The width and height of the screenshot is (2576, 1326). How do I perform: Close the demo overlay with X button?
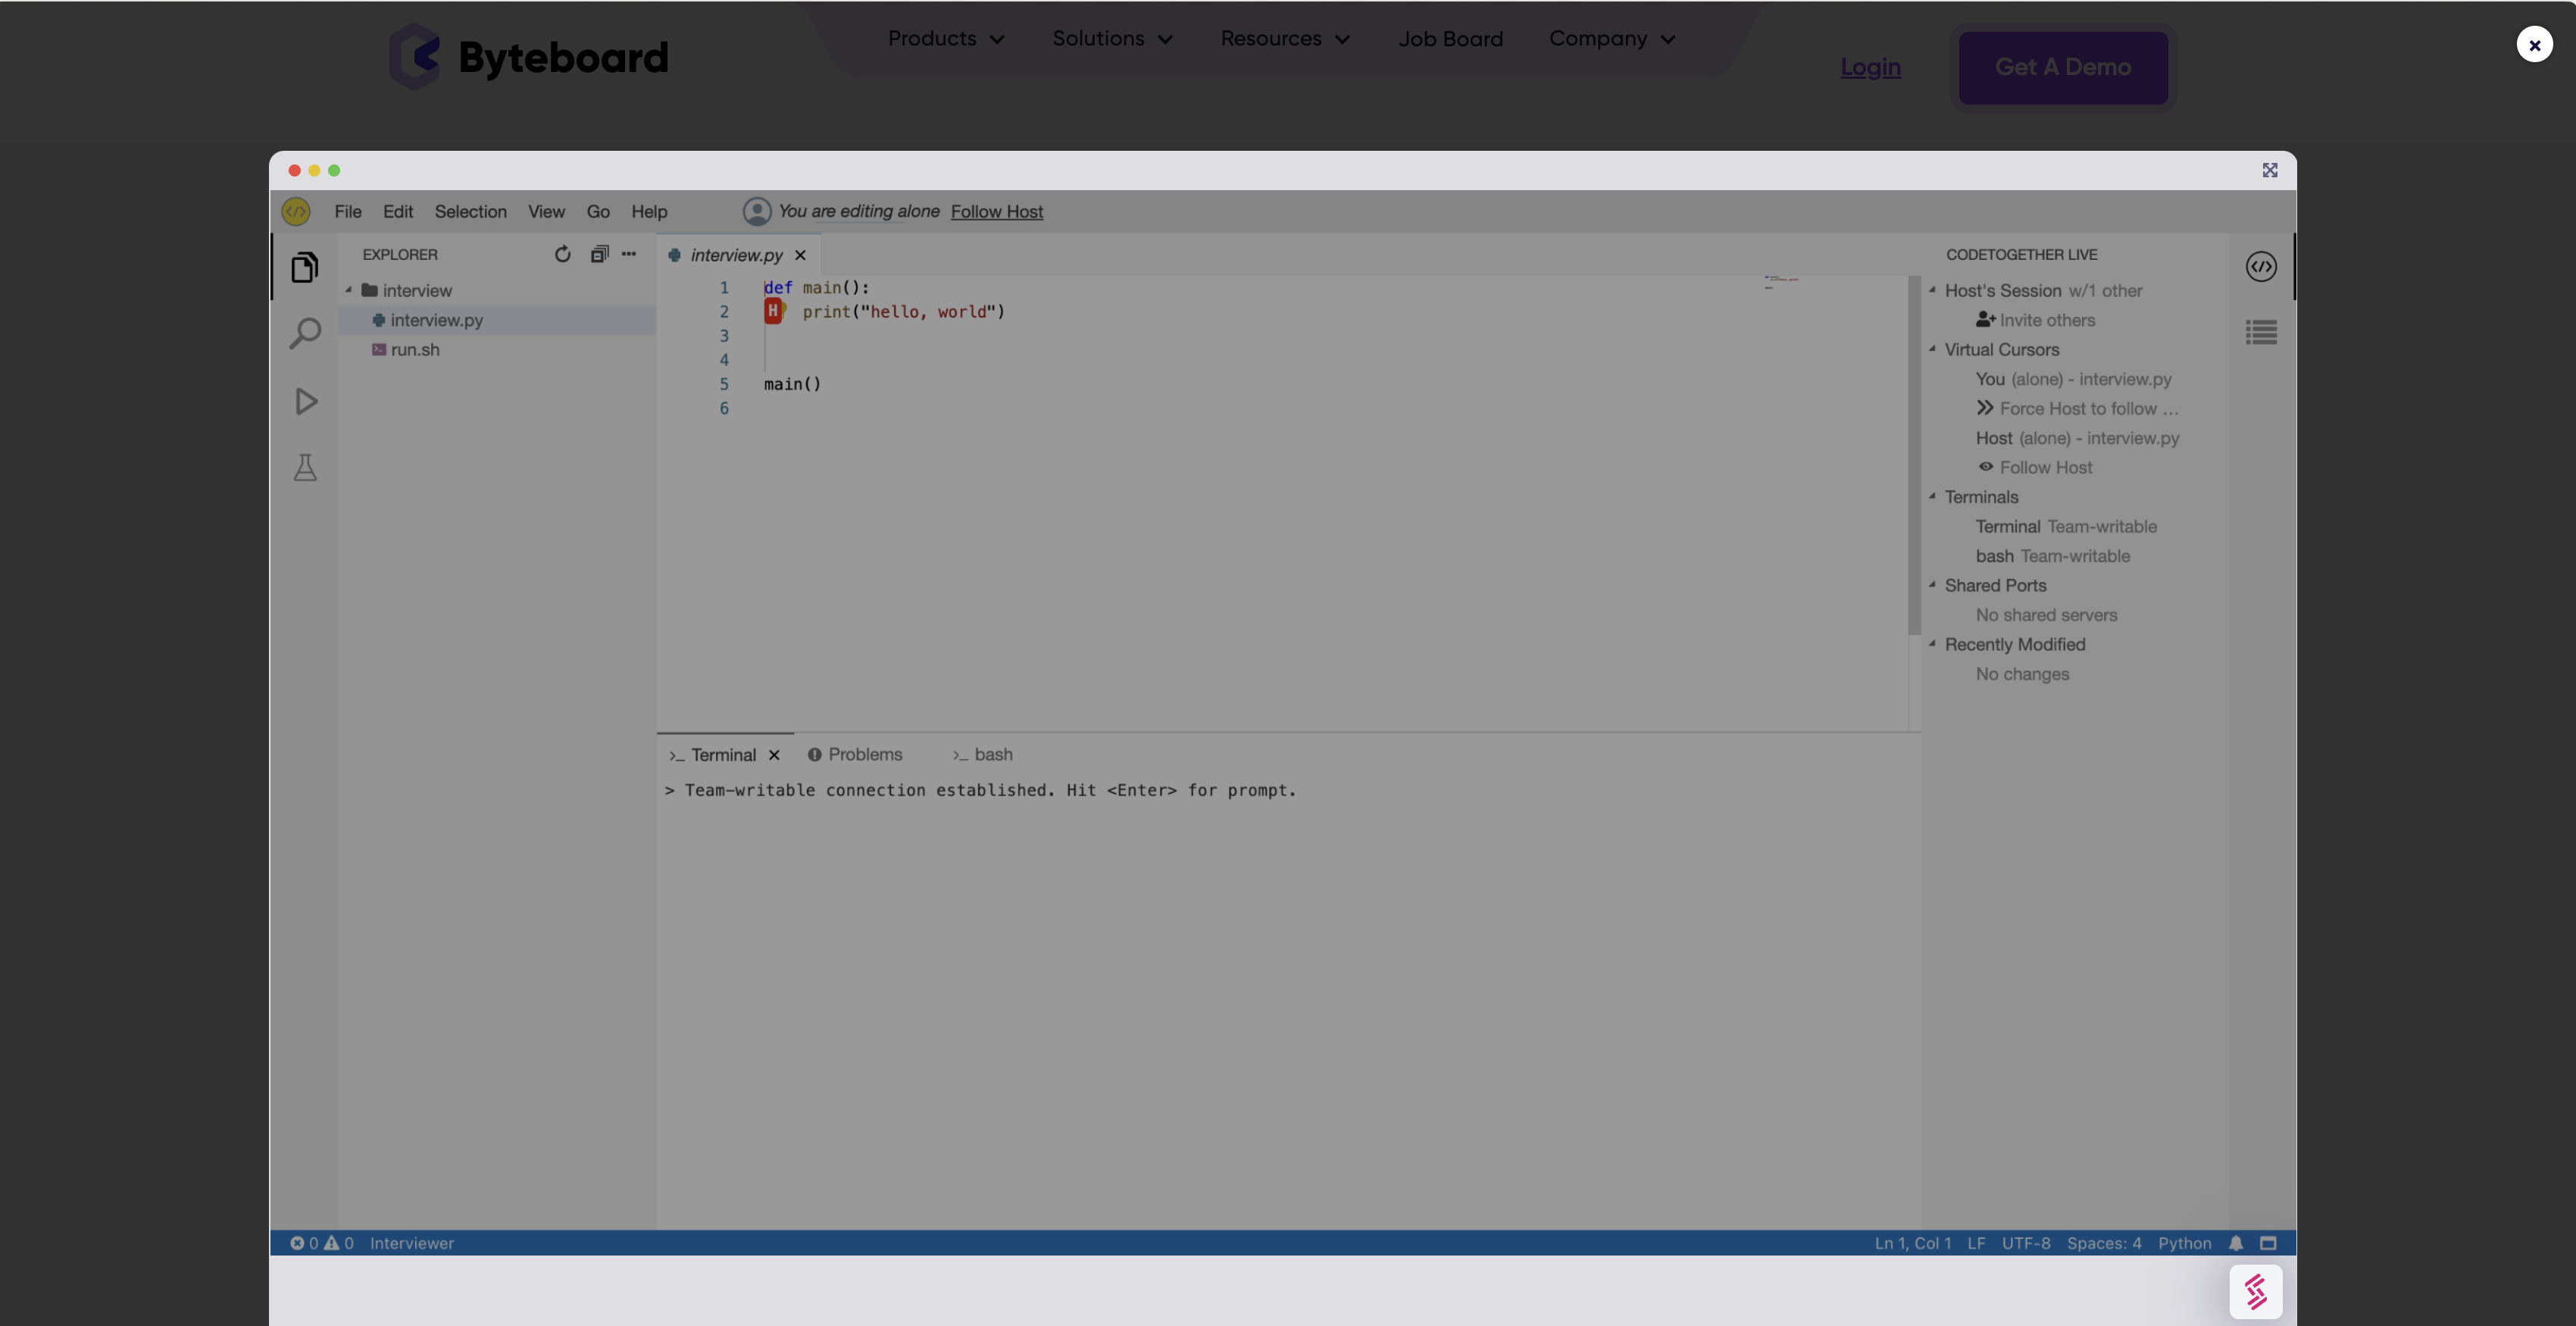pos(2534,44)
